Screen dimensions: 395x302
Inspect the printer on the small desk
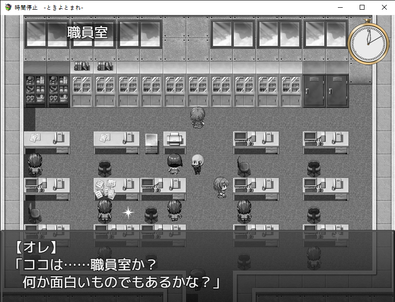point(175,138)
